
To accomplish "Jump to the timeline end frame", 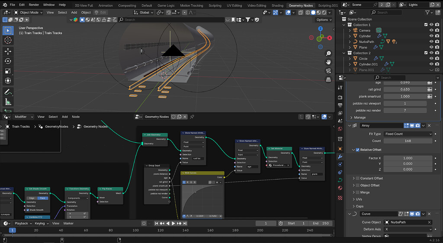I will point(185,223).
